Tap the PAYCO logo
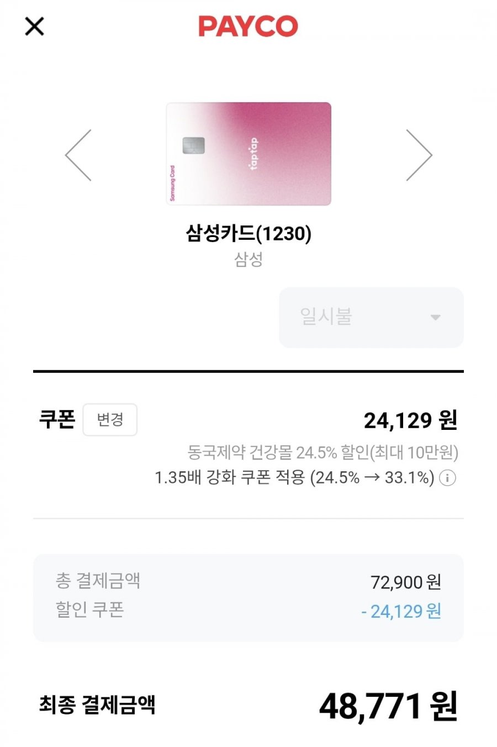 [x=248, y=26]
